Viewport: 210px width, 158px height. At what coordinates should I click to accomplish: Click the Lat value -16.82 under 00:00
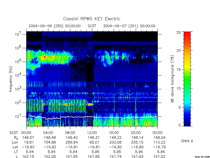click(x=28, y=147)
